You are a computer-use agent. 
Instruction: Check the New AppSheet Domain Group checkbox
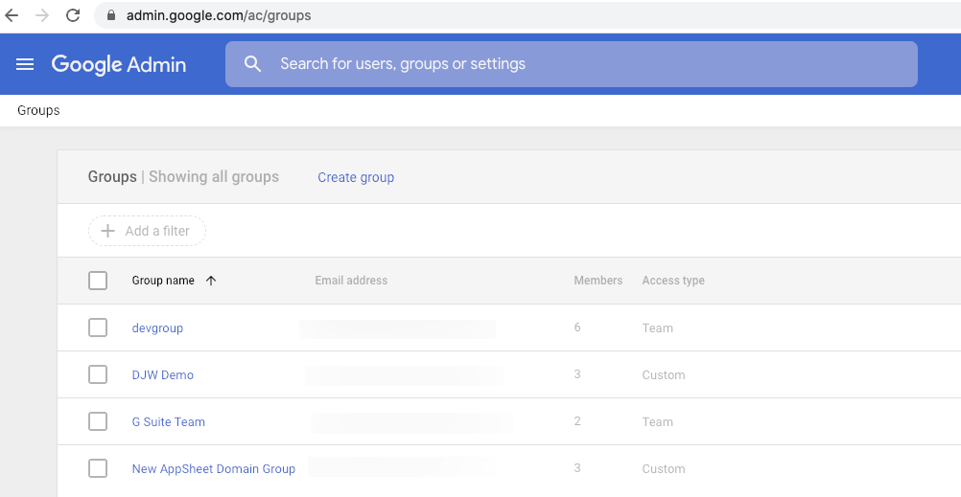coord(98,469)
